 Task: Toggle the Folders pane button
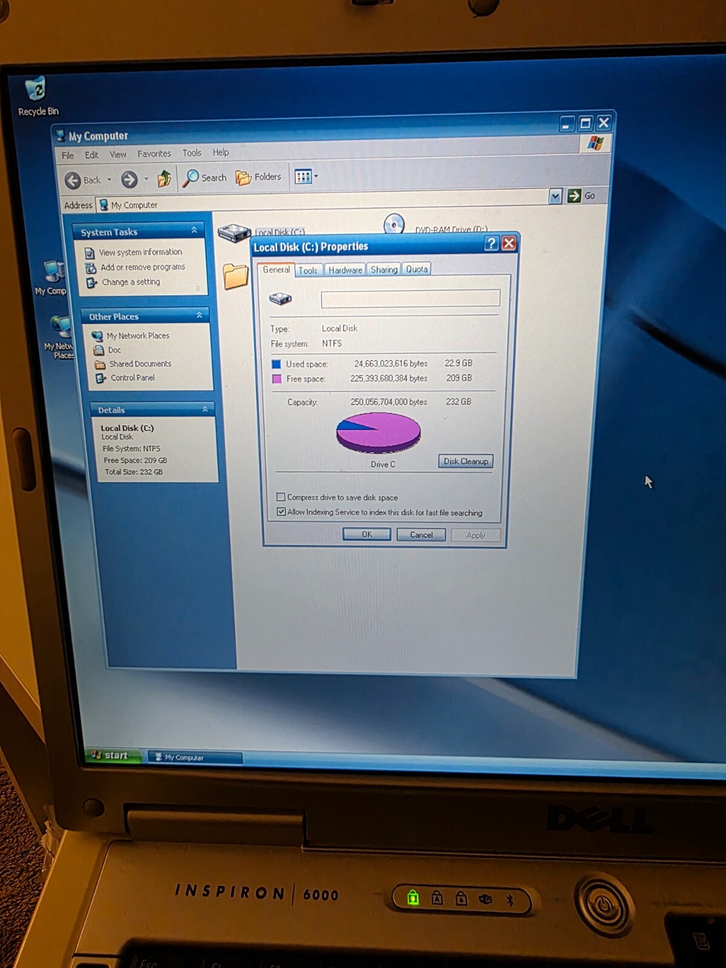tap(258, 177)
